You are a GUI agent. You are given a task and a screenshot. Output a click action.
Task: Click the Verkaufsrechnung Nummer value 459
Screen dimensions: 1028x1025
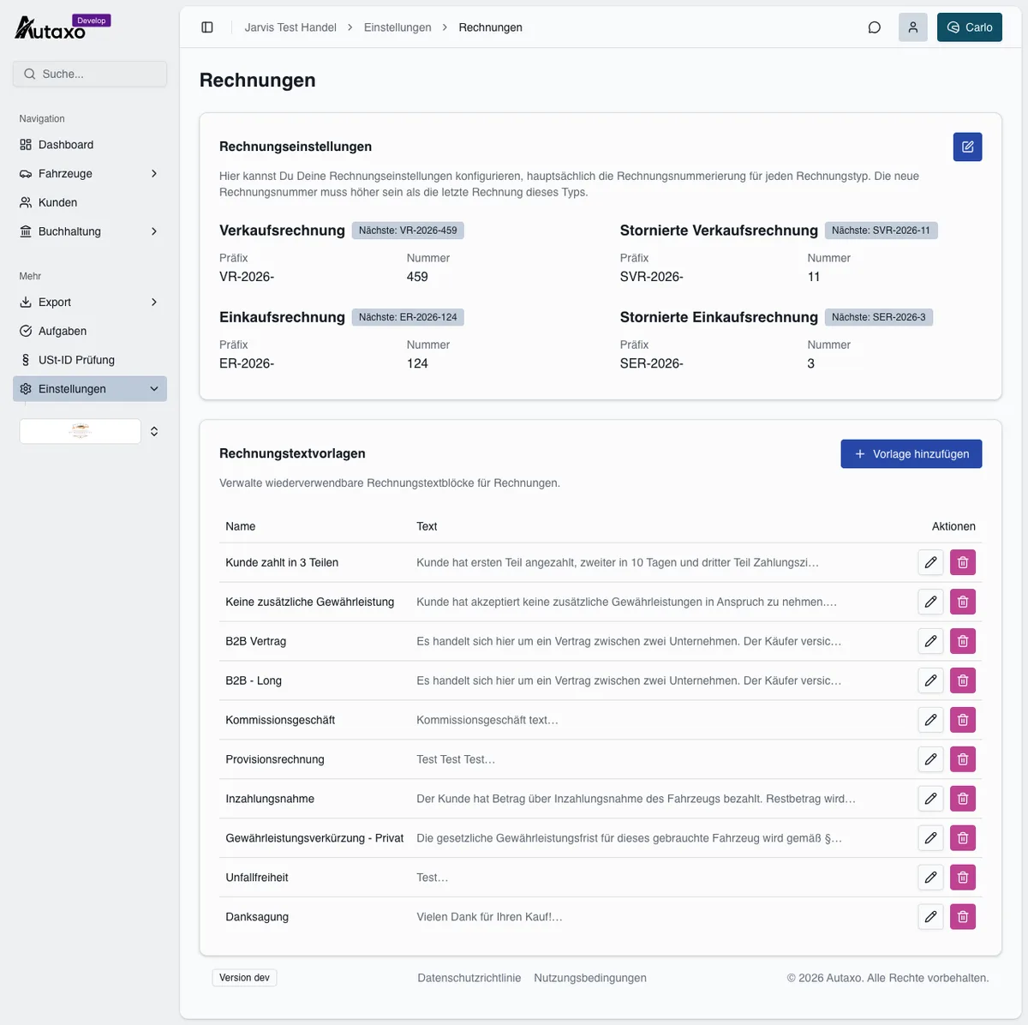coord(417,277)
